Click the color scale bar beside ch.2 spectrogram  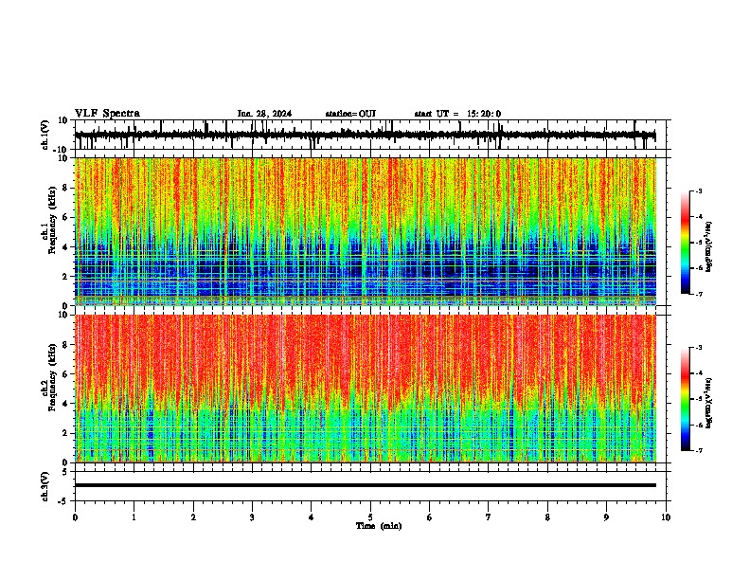(x=686, y=399)
